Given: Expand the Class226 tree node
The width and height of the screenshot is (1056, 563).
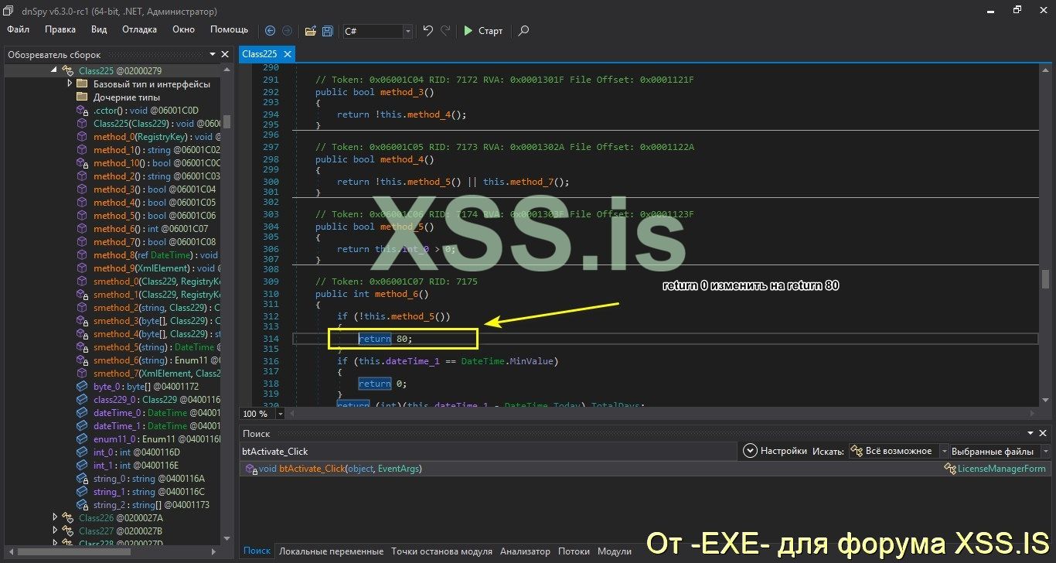Looking at the screenshot, I should 55,517.
